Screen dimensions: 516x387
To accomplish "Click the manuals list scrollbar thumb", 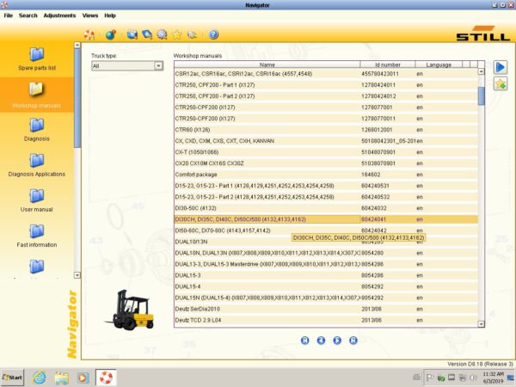I will point(481,96).
